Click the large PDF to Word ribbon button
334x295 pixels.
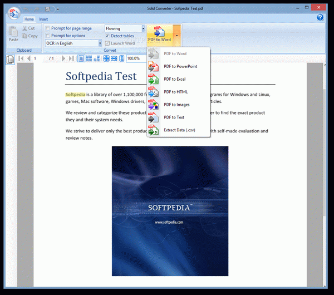(160, 35)
